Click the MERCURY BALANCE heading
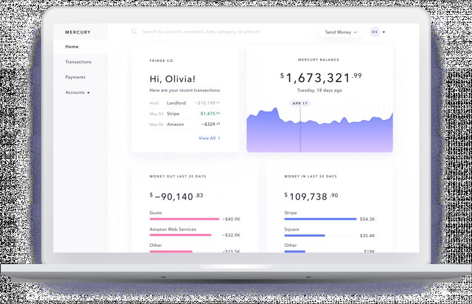The height and width of the screenshot is (304, 472). pyautogui.click(x=319, y=60)
